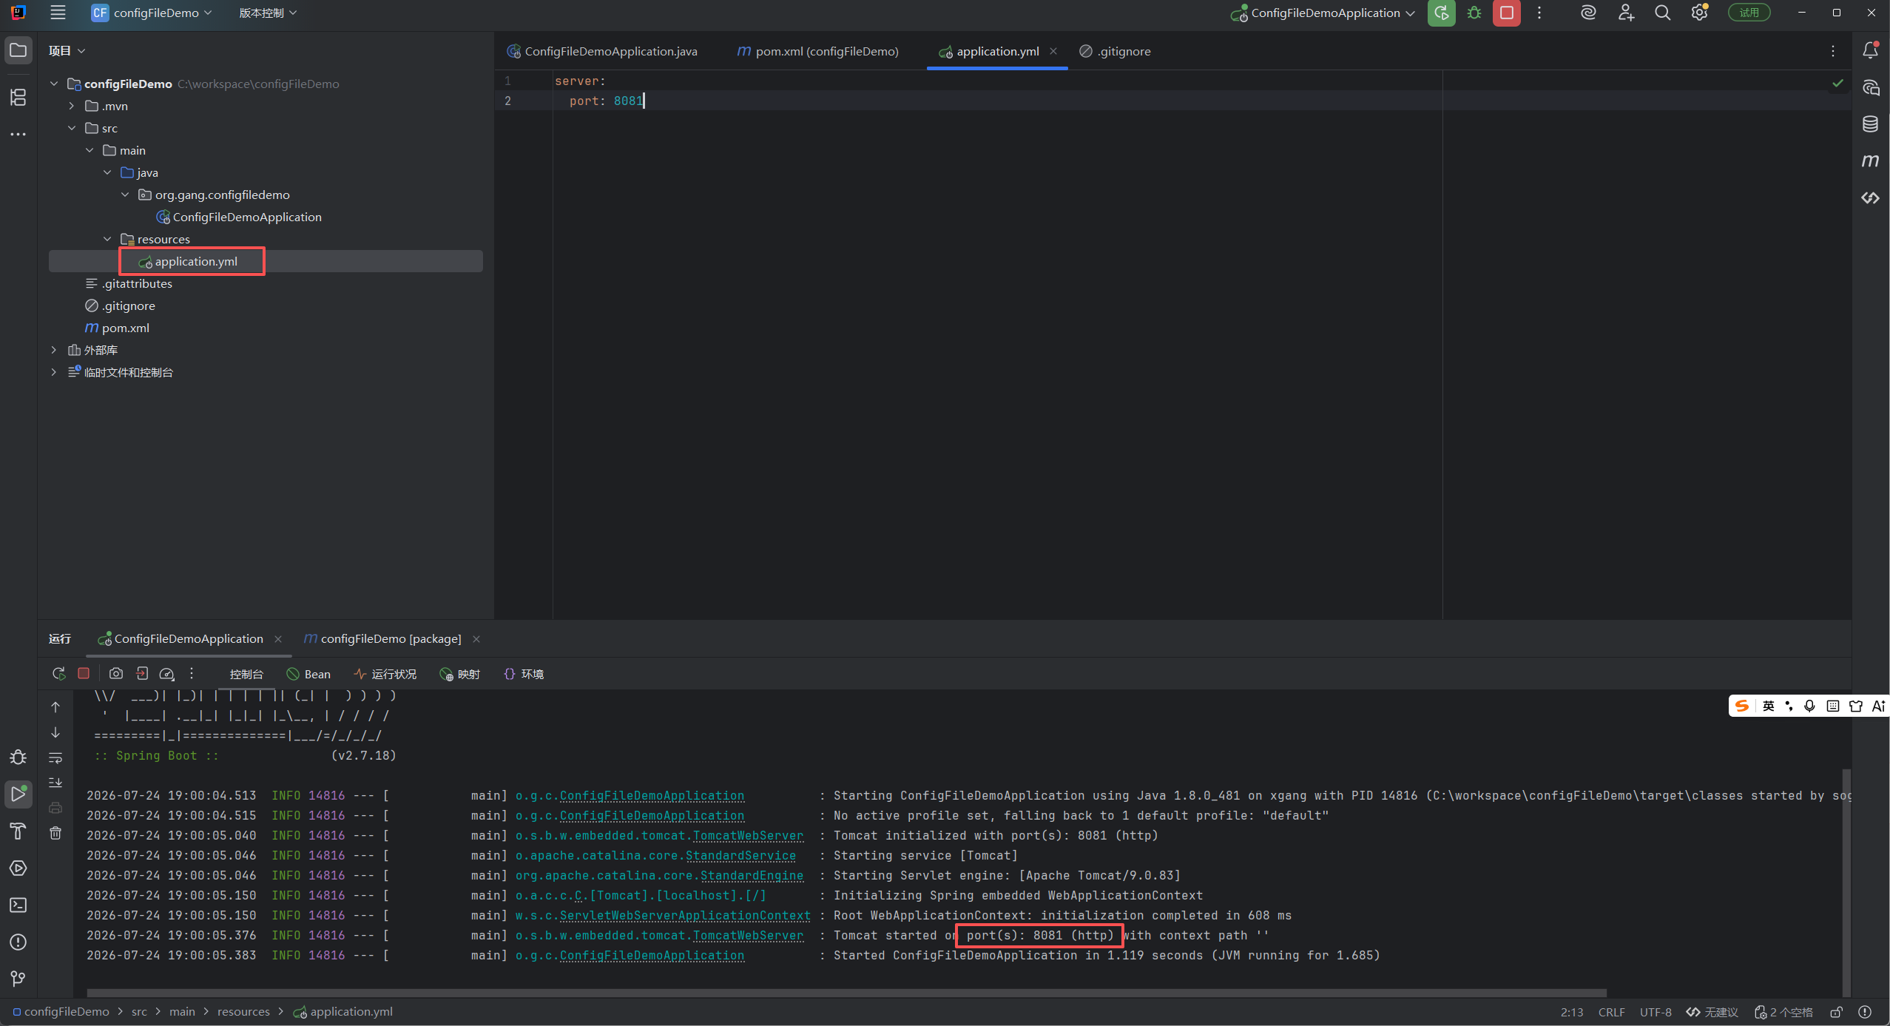1890x1026 pixels.
Task: Open ConfigFileDemoApplication run configuration dropdown
Action: (1323, 13)
